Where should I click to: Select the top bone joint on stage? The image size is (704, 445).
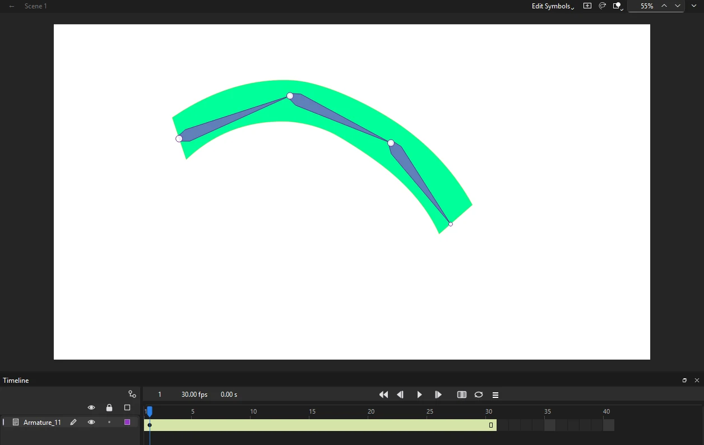tap(290, 96)
